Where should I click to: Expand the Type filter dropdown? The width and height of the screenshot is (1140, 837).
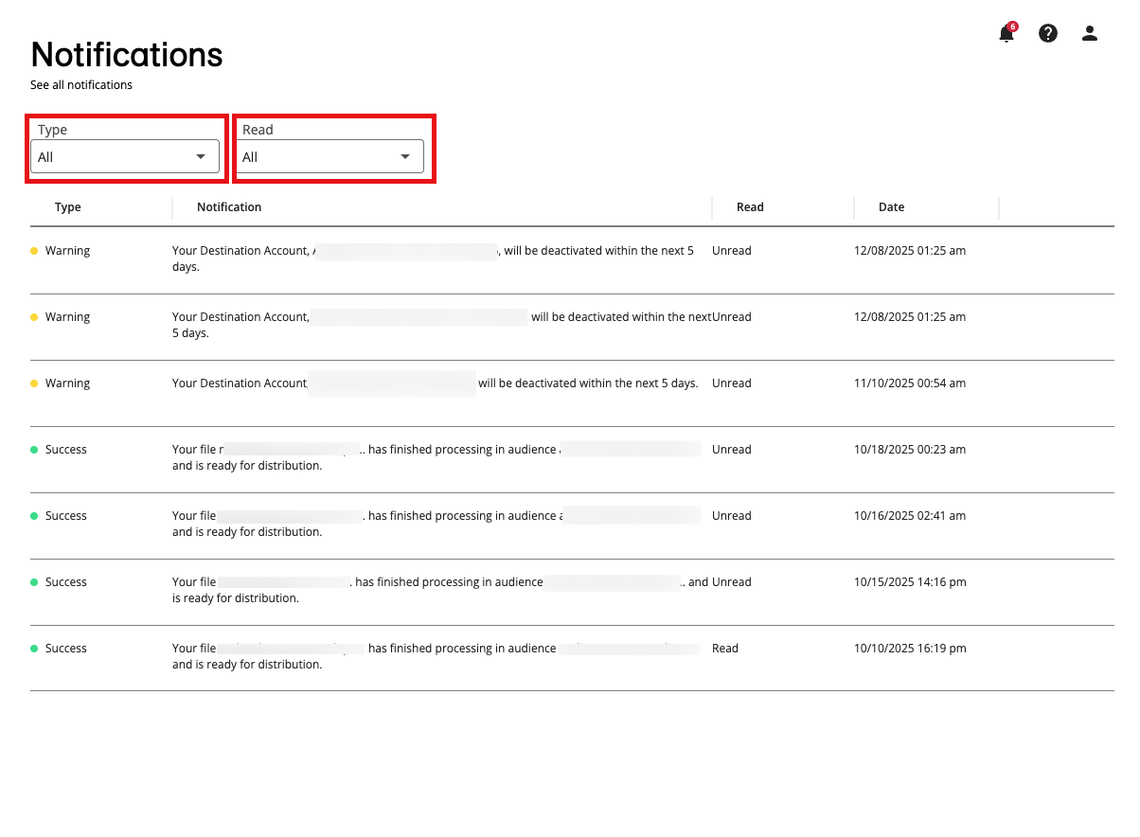click(x=125, y=157)
